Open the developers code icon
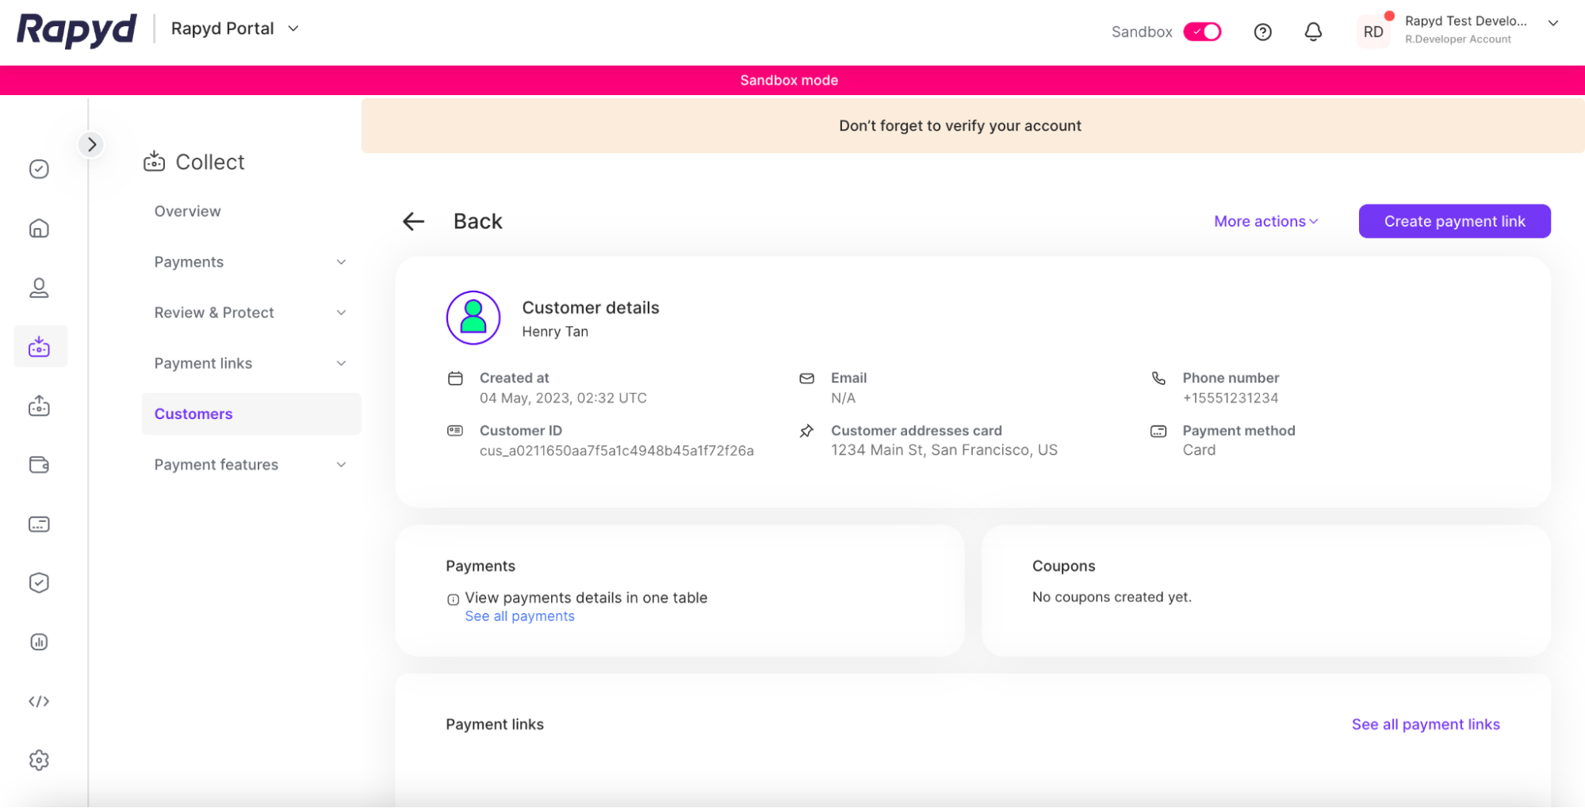Image resolution: width=1585 pixels, height=808 pixels. [x=39, y=701]
